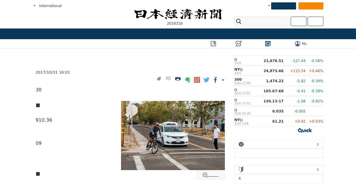356x187 pixels.
Task: Click the info icon in sidebar panel
Action: (x=241, y=144)
